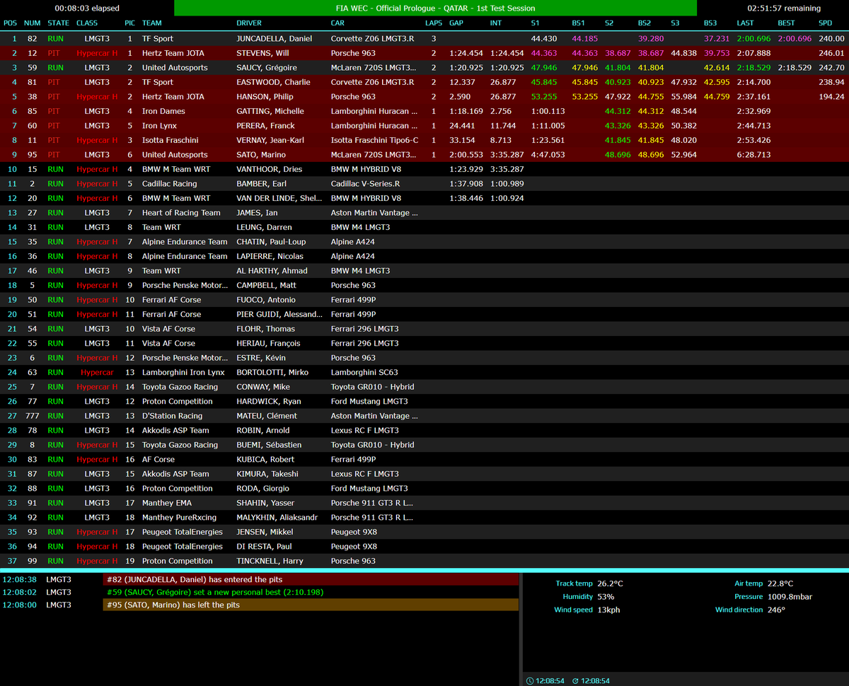Click the BS2 column header
The height and width of the screenshot is (686, 849).
645,23
